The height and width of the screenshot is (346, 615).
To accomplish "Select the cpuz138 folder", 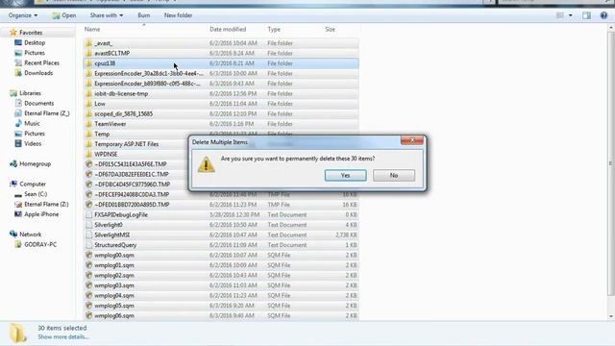I will point(105,63).
